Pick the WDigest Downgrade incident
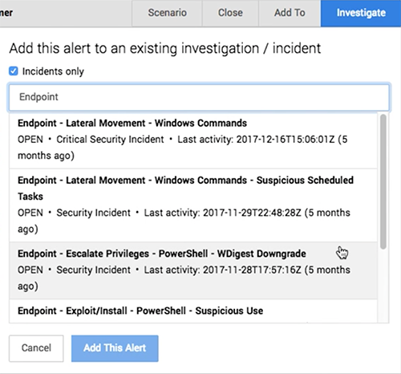 tap(193, 270)
